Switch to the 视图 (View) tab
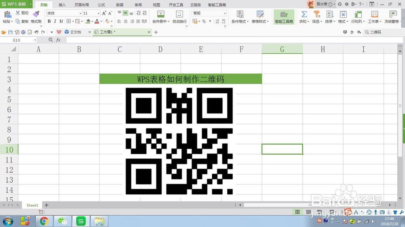Screen dimensions: 405x227 [156, 5]
